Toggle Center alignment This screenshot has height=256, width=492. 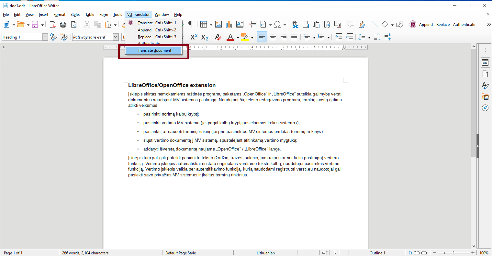(273, 37)
